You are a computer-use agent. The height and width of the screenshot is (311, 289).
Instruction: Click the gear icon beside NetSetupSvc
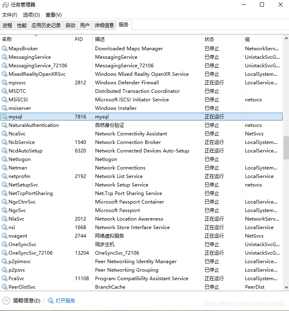[x=4, y=185]
